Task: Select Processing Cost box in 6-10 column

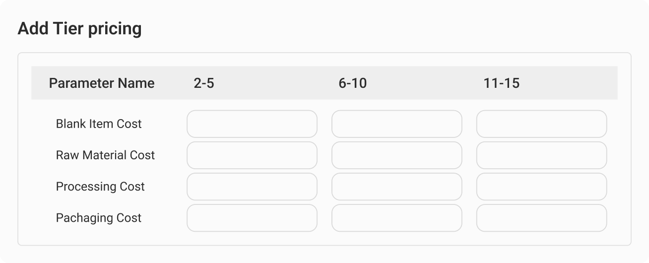Action: (x=396, y=187)
